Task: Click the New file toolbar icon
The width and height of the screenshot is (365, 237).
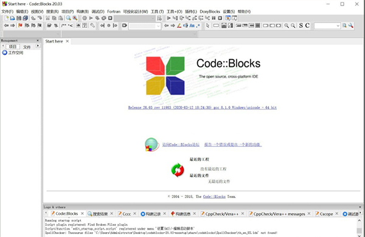Action: tap(7, 18)
